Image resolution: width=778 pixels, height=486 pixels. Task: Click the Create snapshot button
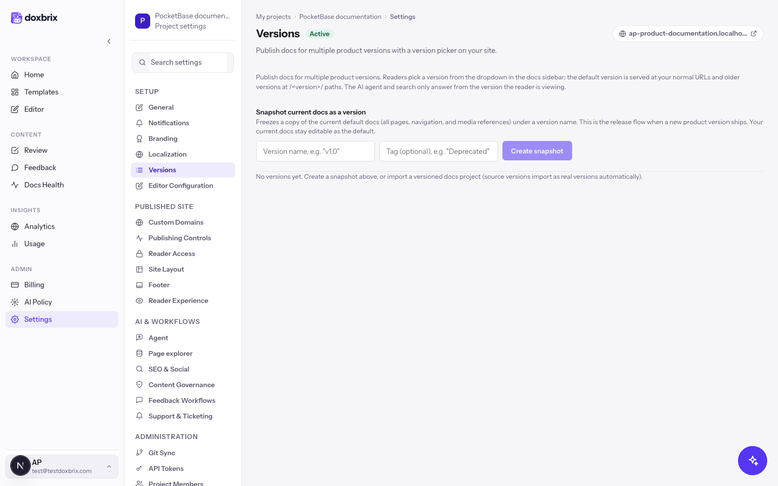(x=537, y=151)
